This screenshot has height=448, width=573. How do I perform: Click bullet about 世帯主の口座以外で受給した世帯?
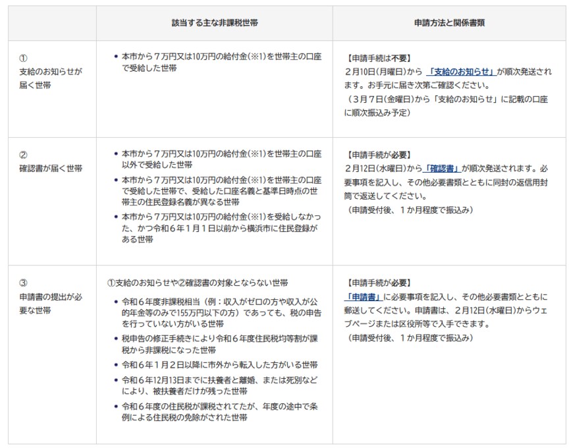[221, 157]
